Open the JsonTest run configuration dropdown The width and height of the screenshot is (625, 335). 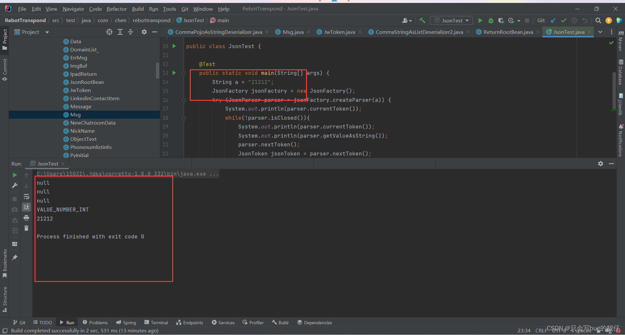click(x=467, y=20)
